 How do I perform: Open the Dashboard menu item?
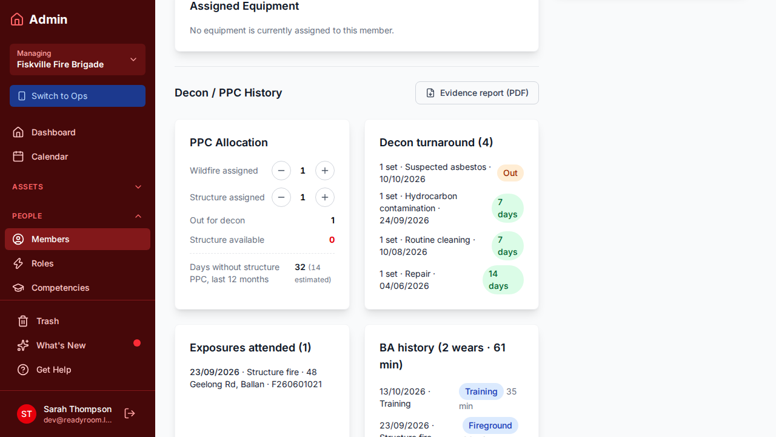(x=78, y=132)
